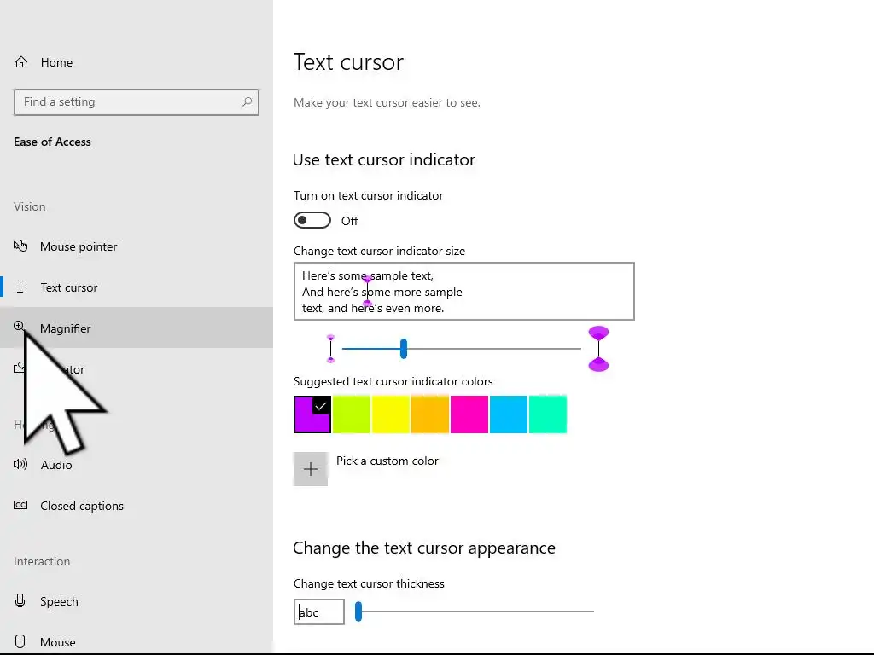Open the Magnifier settings page
The width and height of the screenshot is (874, 655).
click(x=65, y=328)
